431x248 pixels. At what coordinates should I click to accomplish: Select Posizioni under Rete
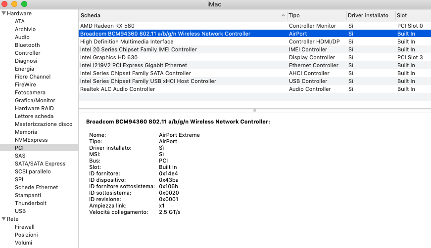pos(26,235)
